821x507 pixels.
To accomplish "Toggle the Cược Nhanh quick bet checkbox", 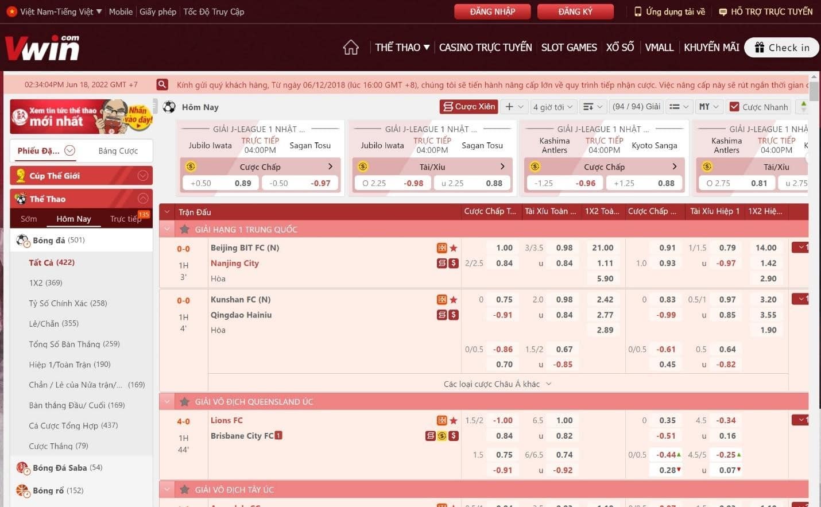I will point(734,107).
